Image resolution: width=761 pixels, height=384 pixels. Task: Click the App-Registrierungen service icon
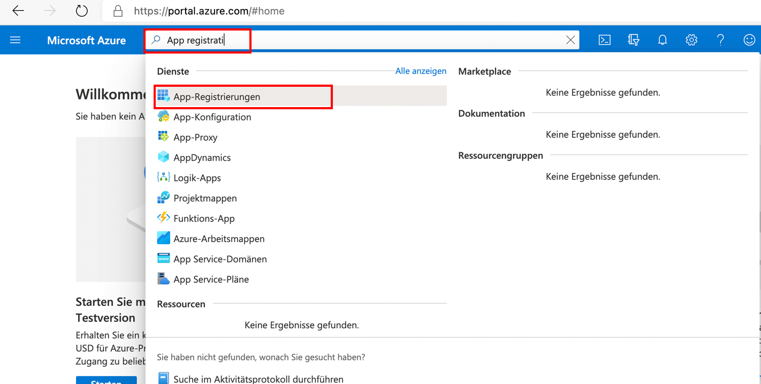(163, 96)
